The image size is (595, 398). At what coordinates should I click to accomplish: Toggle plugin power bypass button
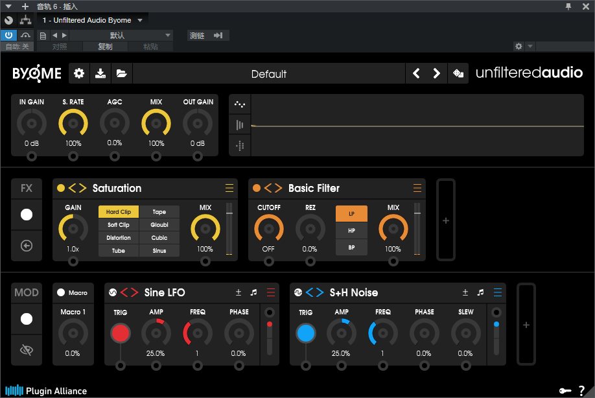(8, 35)
